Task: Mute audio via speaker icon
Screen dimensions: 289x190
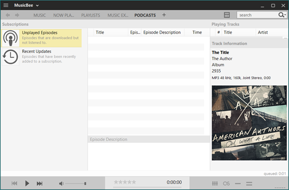Action: click(x=61, y=184)
